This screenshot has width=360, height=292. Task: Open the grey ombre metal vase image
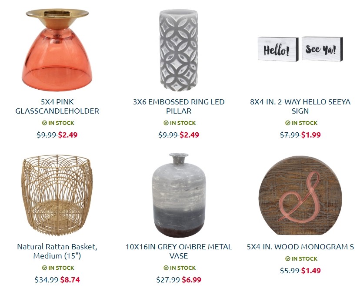point(179,195)
